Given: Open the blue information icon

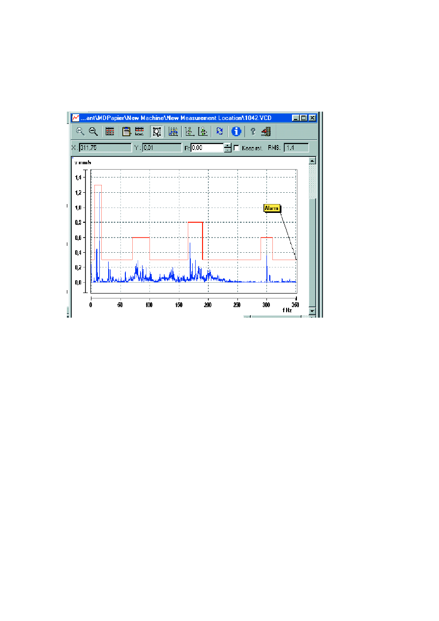Looking at the screenshot, I should [x=236, y=131].
